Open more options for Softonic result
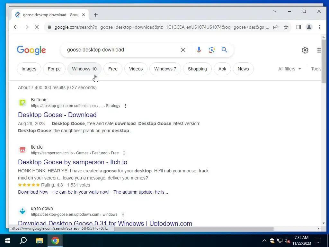The height and width of the screenshot is (247, 329). coord(126,106)
